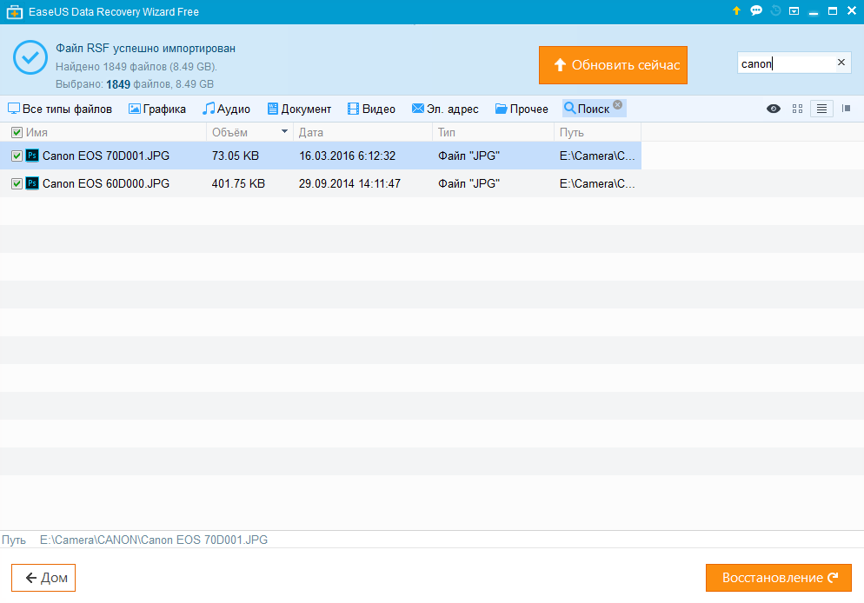Image resolution: width=864 pixels, height=603 pixels.
Task: Clear the search box with X
Action: [x=841, y=63]
